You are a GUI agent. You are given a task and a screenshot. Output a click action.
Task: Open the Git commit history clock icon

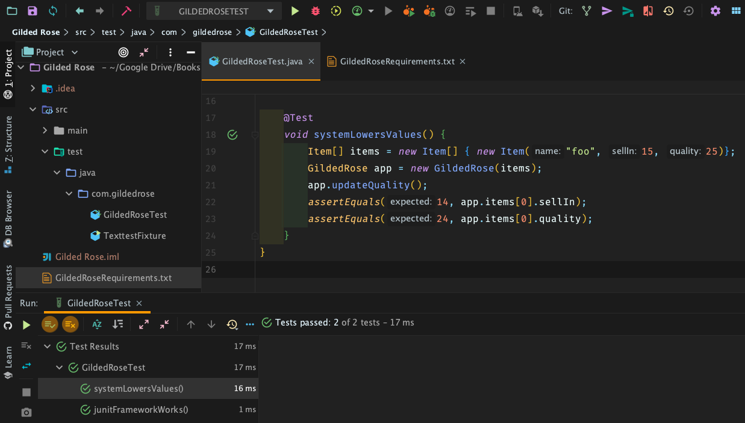pos(668,11)
